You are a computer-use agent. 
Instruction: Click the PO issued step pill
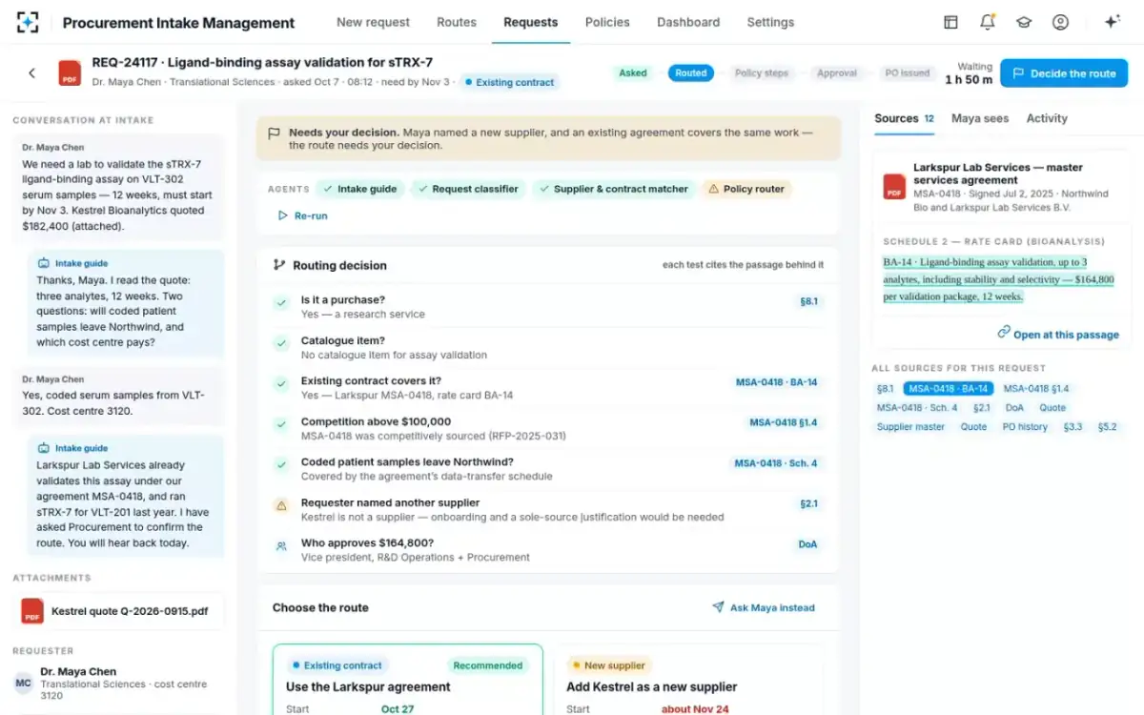(907, 72)
